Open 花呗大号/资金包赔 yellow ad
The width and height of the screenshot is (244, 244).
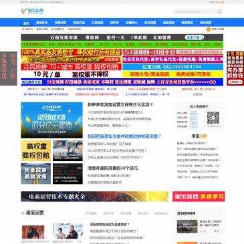tap(172, 74)
